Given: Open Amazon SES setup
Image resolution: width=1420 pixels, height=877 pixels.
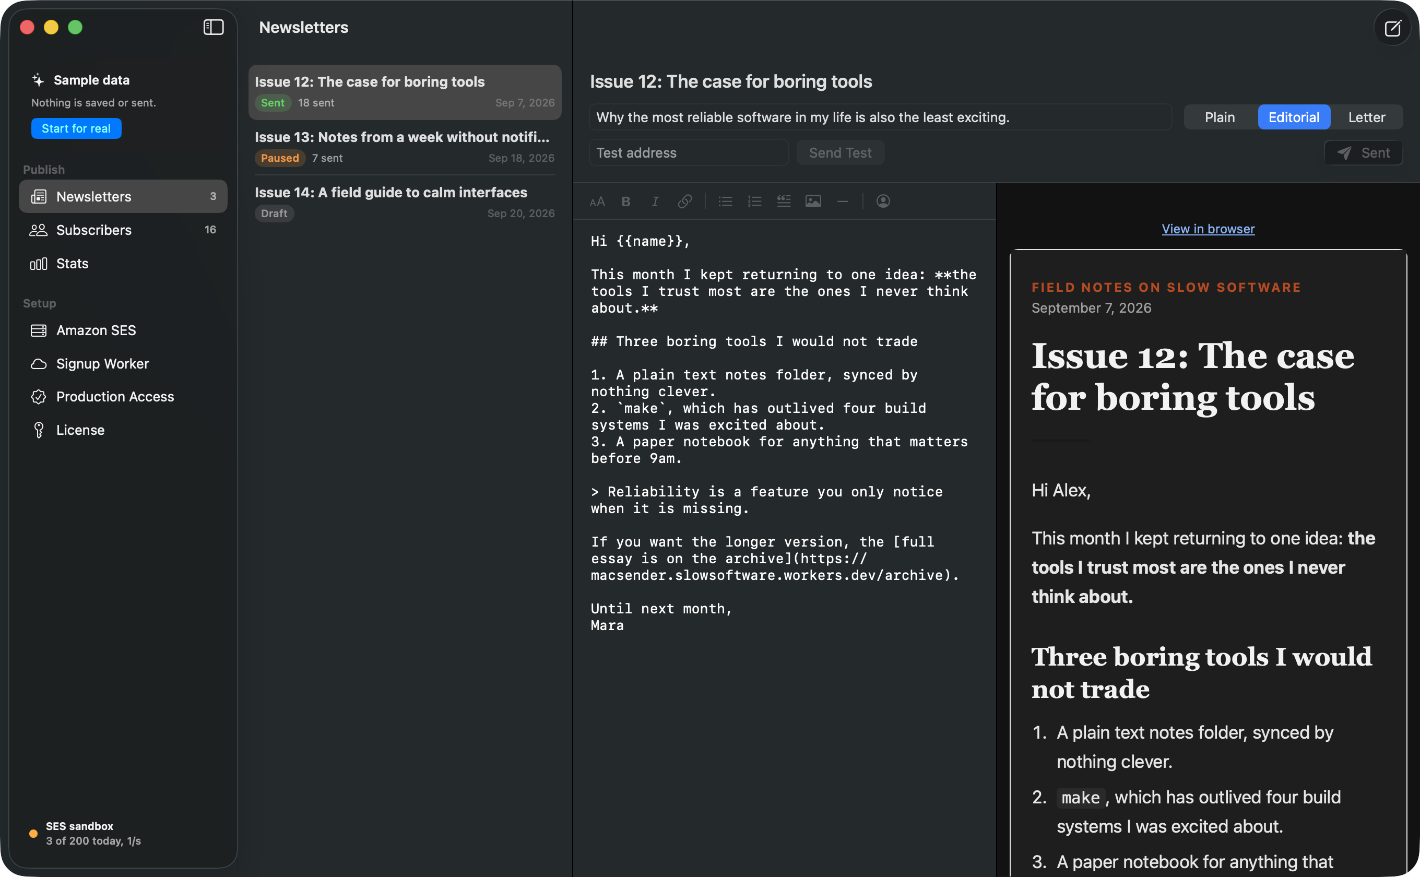Looking at the screenshot, I should [x=123, y=330].
